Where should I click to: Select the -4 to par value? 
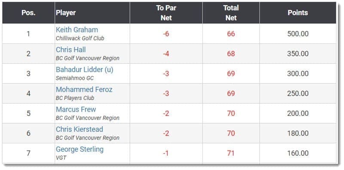click(x=166, y=54)
